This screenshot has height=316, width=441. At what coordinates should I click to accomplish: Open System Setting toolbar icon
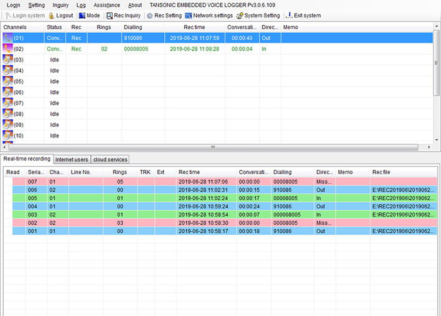pyautogui.click(x=239, y=16)
